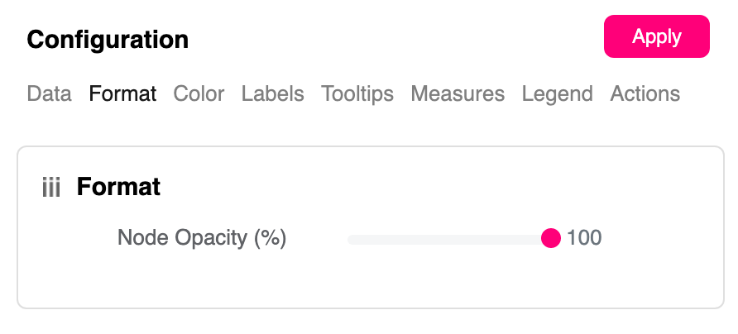738x334 pixels.
Task: Open the Color tab
Action: click(199, 94)
